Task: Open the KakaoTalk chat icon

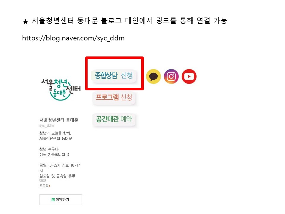Action: [x=153, y=76]
